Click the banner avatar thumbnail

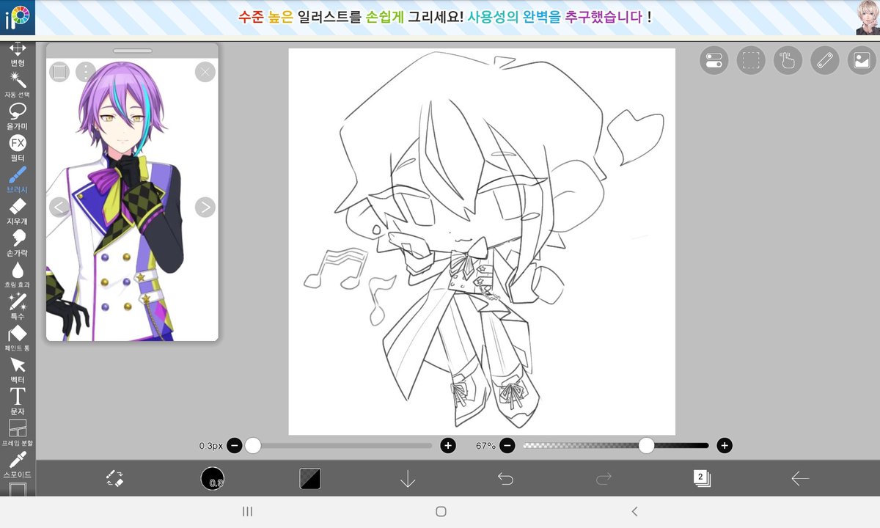(x=868, y=18)
